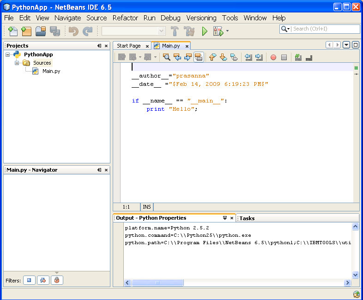Stop macro recording square icon
The image size is (363, 300).
click(x=284, y=57)
